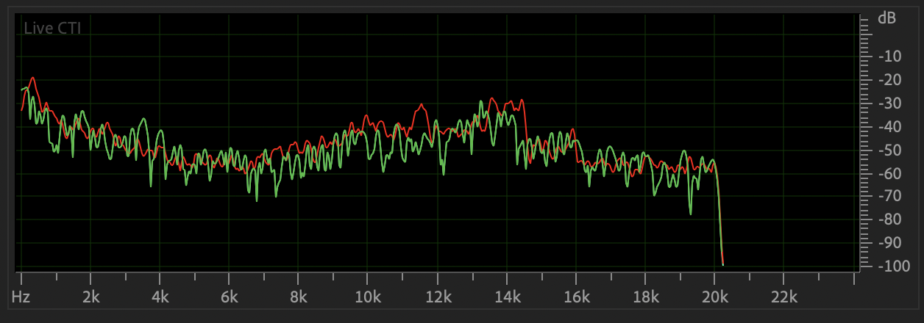Viewport: 924px width, 323px height.
Task: Select the 22k label on the frequency ruler
Action: pyautogui.click(x=783, y=297)
